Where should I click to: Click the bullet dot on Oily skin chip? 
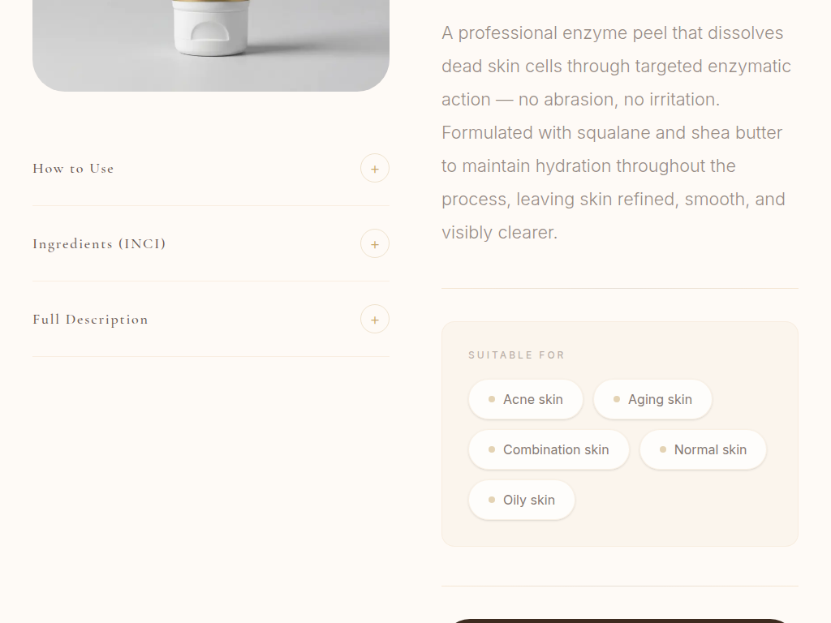click(492, 500)
